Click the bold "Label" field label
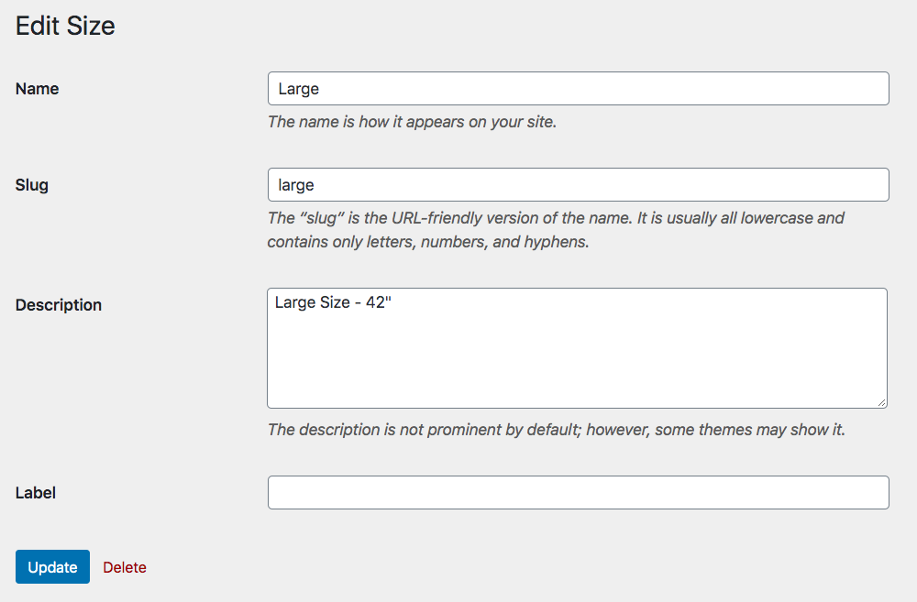 click(x=36, y=493)
